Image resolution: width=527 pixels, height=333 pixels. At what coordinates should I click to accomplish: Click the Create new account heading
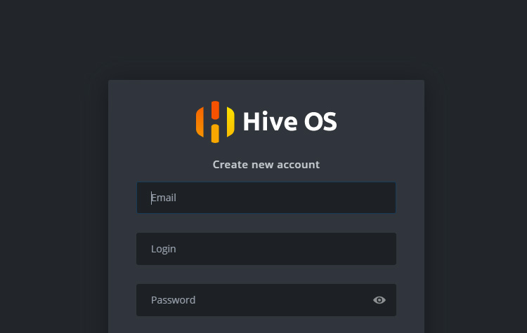266,165
